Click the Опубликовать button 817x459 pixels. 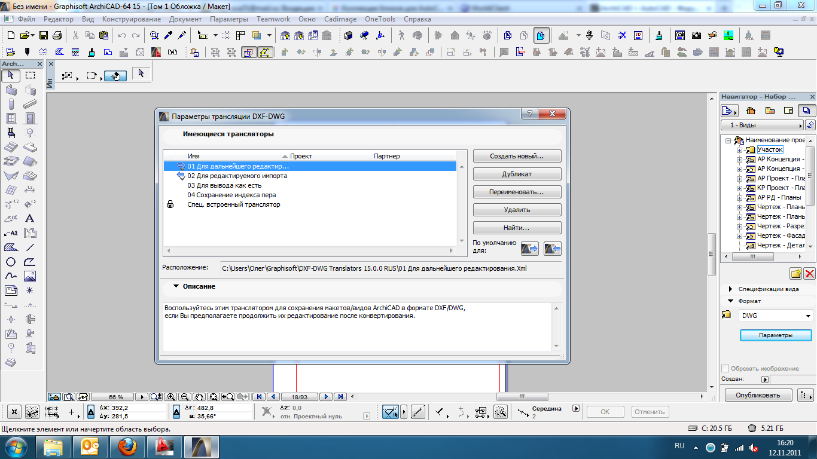coord(758,395)
